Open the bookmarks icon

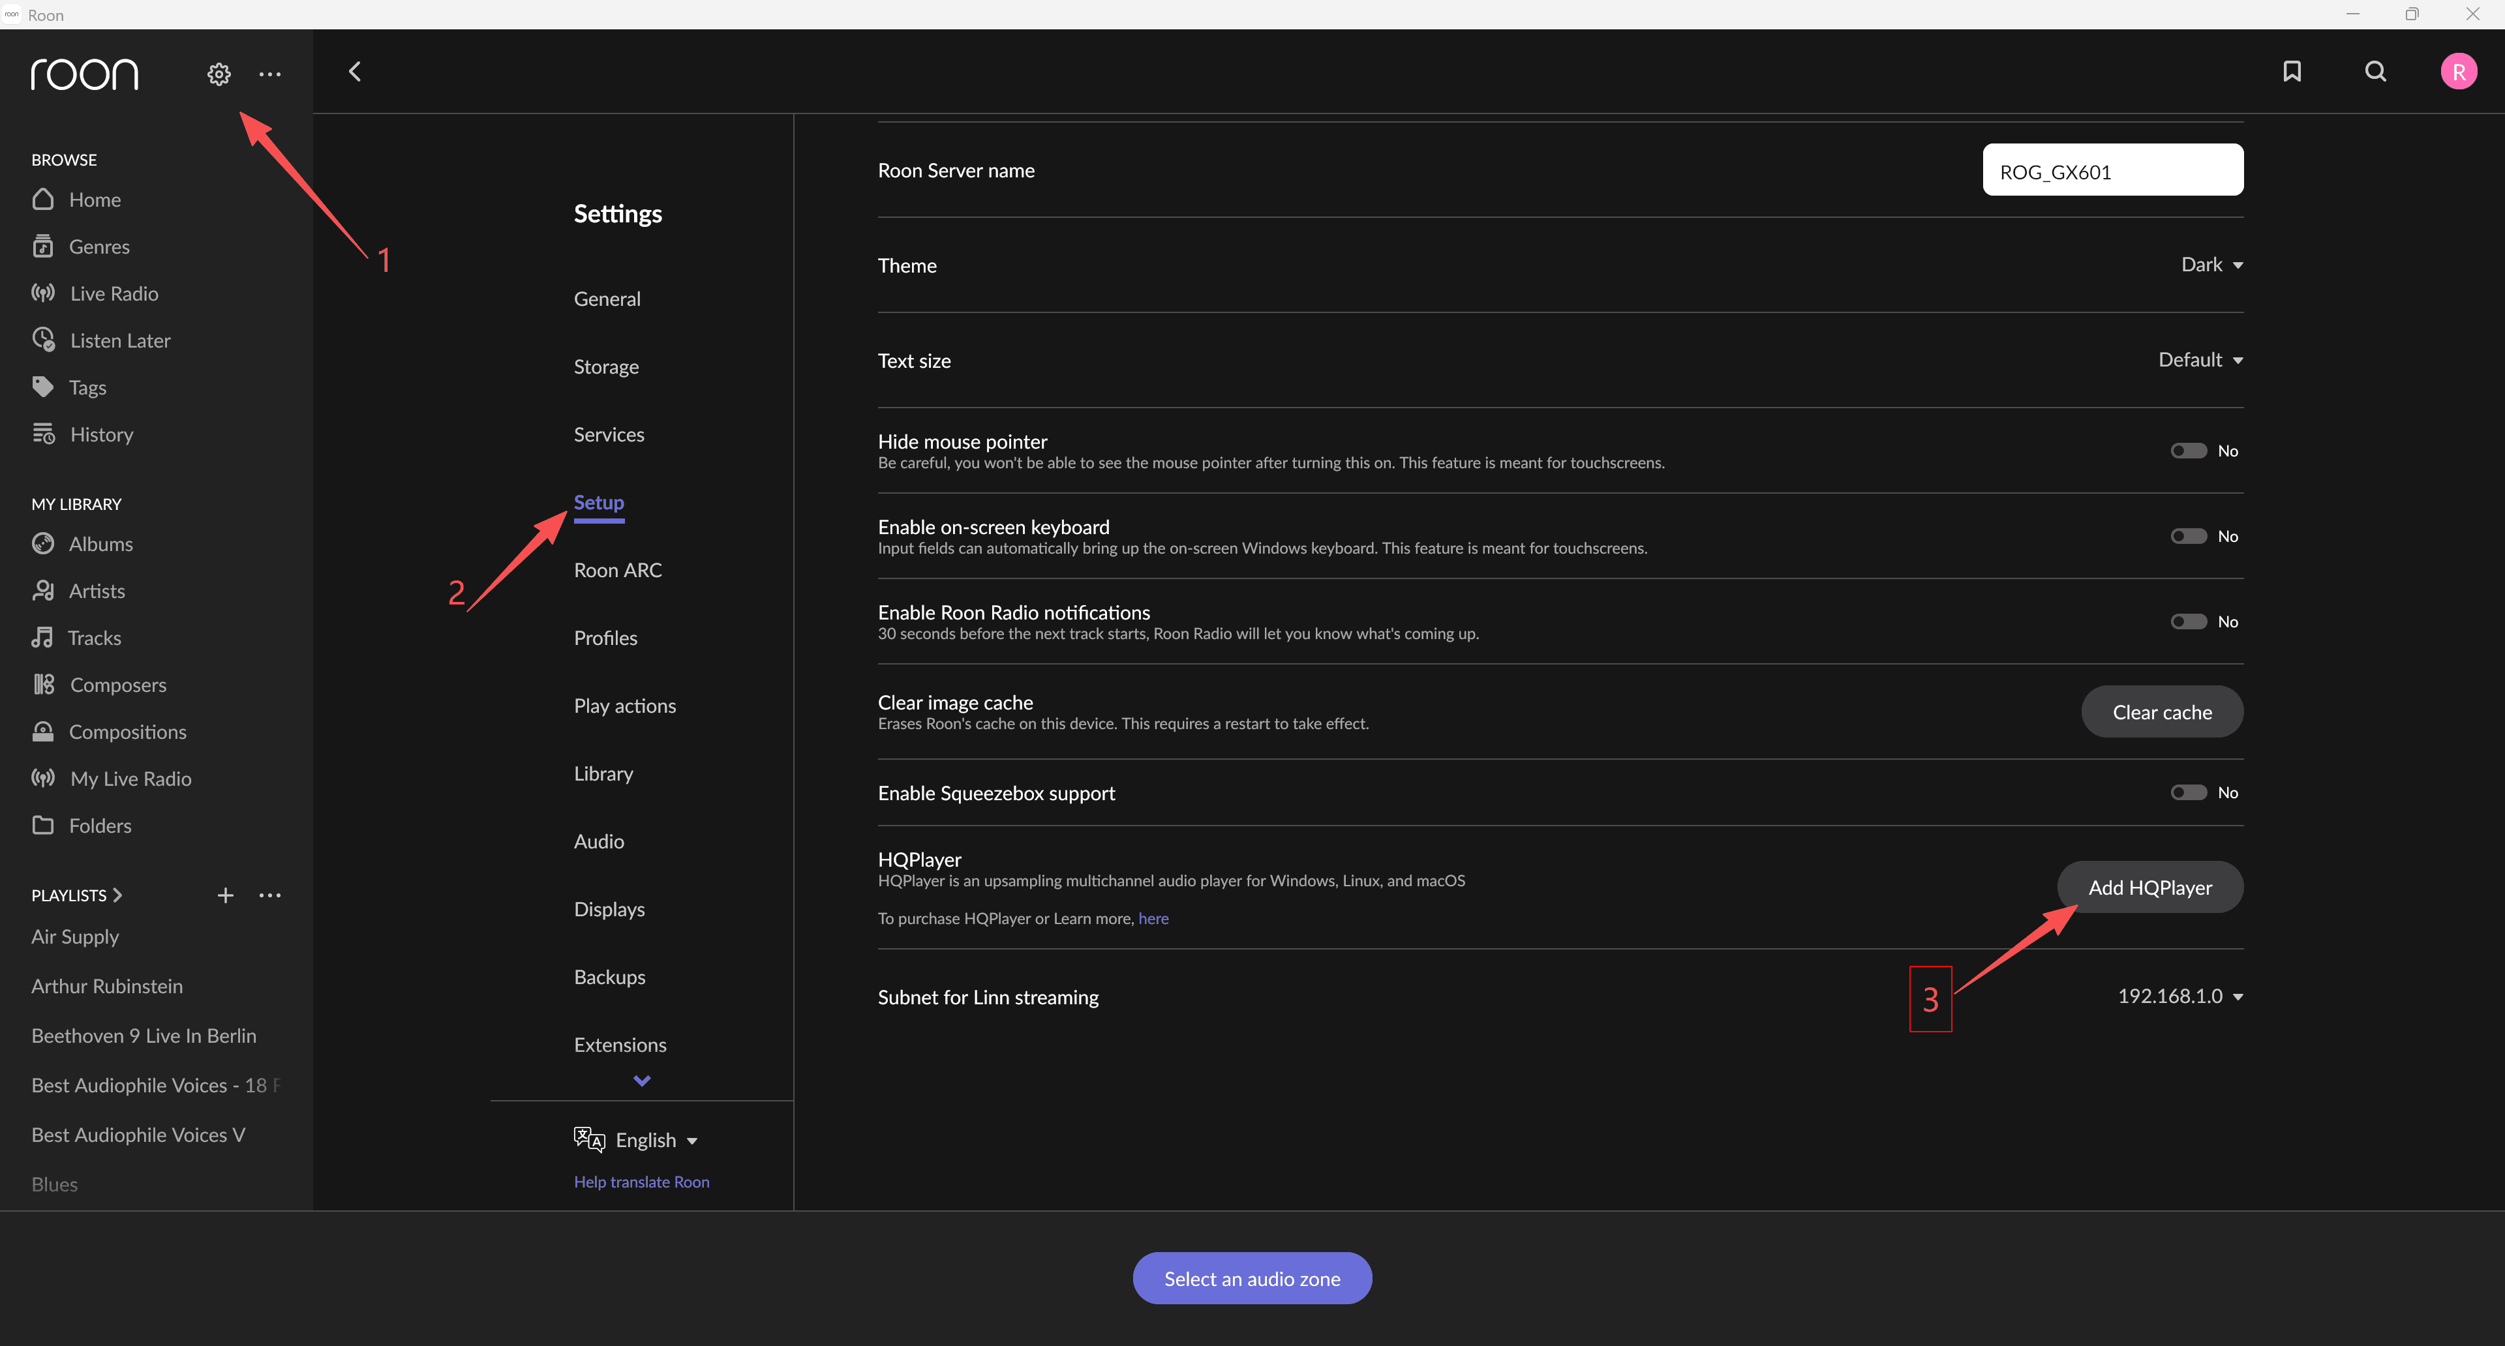[x=2292, y=71]
